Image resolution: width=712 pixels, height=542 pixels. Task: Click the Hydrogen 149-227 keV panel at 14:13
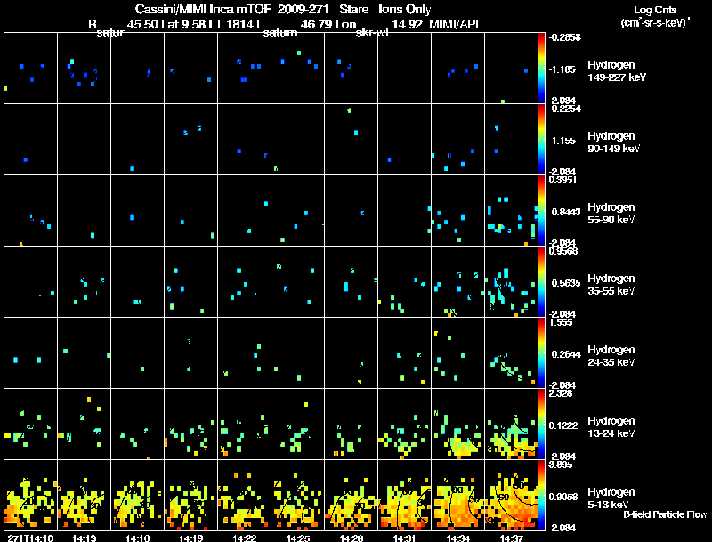point(84,69)
